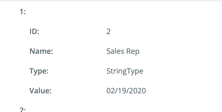Viewport: 222px width, 112px height.
Task: Click the 'Value:' field label
Action: pyautogui.click(x=40, y=91)
